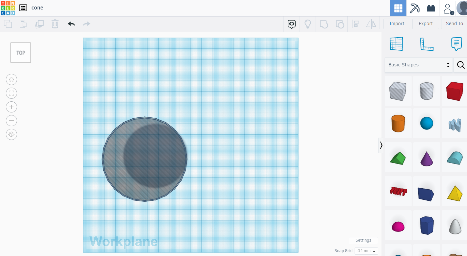Open the Ruler tool
467x256 pixels.
pos(427,43)
